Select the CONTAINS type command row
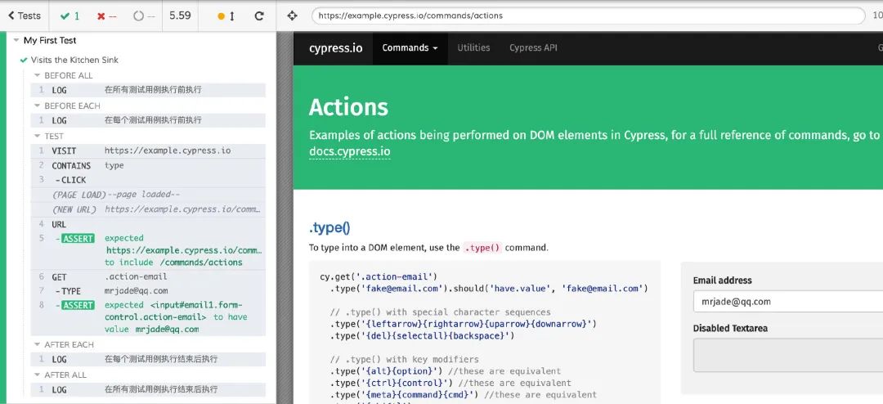 [148, 166]
